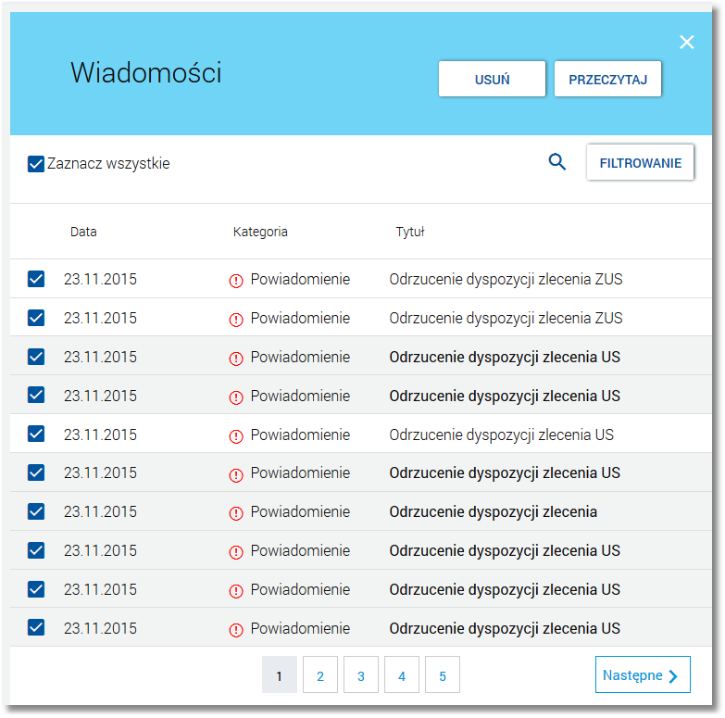Uncheck the checkbox of the last message row
The width and height of the screenshot is (725, 718).
coord(35,628)
